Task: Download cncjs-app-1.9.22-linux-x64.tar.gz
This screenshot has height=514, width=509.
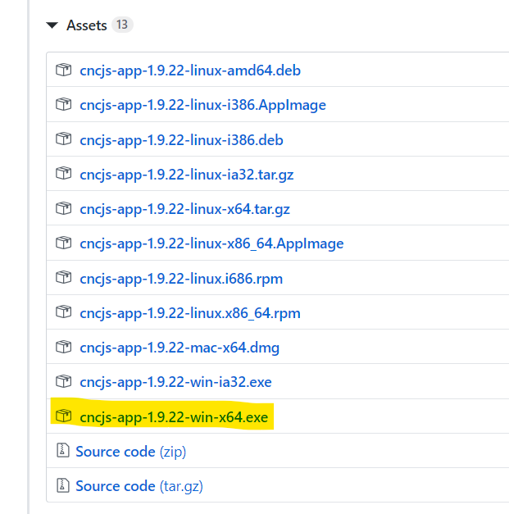Action: (184, 209)
